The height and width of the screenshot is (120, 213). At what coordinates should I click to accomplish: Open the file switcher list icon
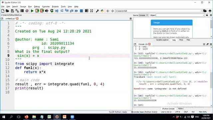click(x=22, y=11)
